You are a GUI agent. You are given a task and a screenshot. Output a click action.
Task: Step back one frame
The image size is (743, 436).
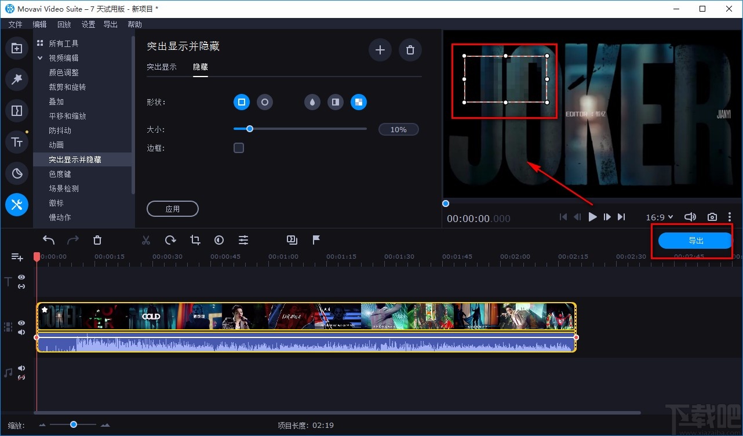(x=577, y=217)
